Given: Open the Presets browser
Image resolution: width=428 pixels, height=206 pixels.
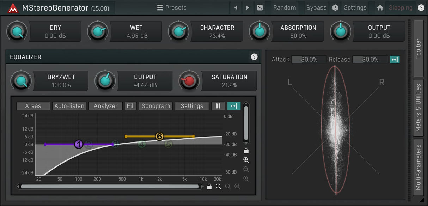Looking at the screenshot, I should click(x=172, y=8).
